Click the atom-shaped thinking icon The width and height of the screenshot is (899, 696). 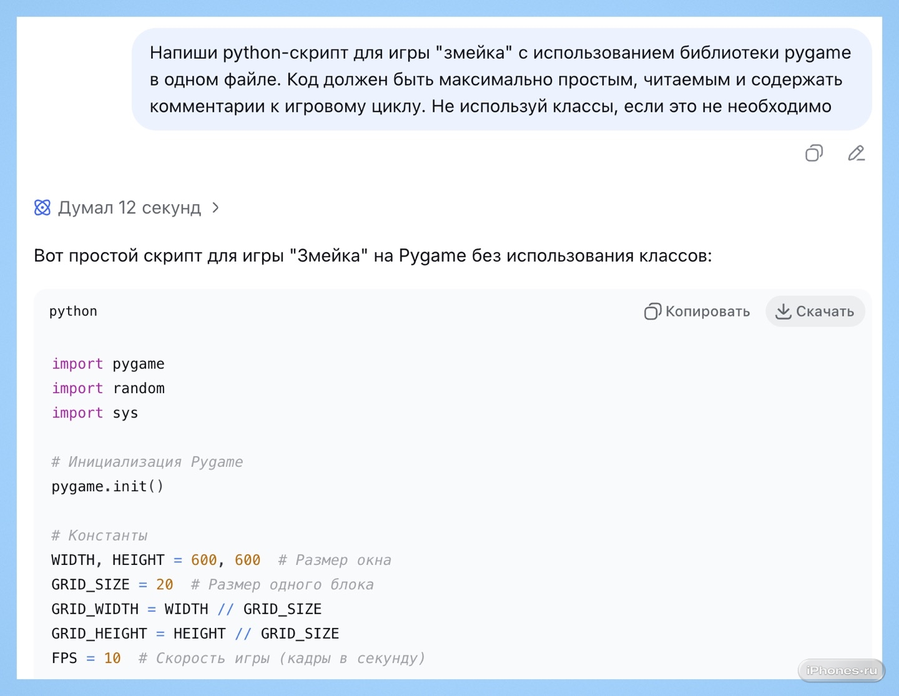pos(42,208)
